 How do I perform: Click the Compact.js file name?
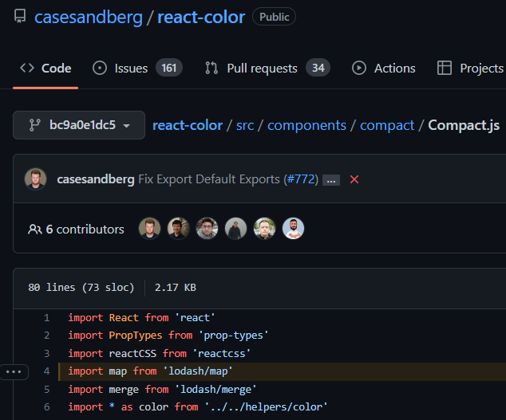tap(464, 125)
